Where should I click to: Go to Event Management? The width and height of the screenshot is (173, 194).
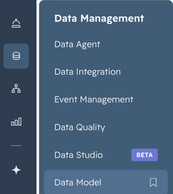pos(94,100)
